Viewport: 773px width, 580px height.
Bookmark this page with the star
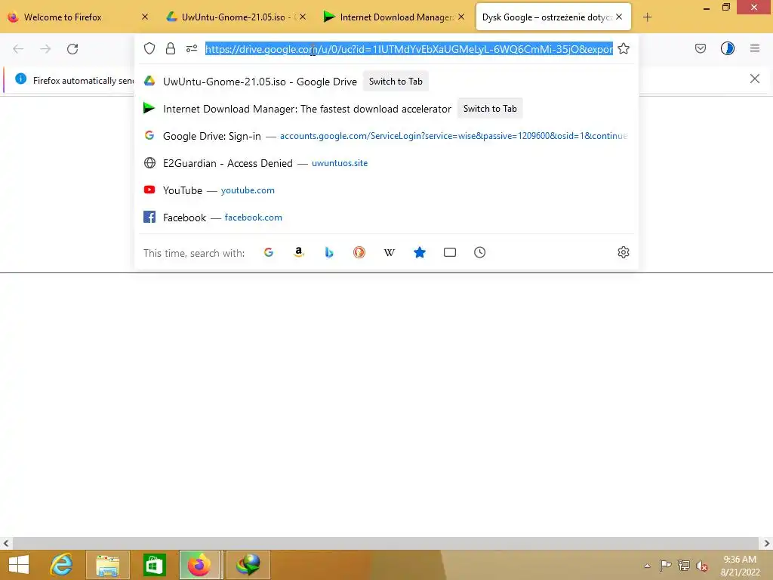tap(624, 48)
